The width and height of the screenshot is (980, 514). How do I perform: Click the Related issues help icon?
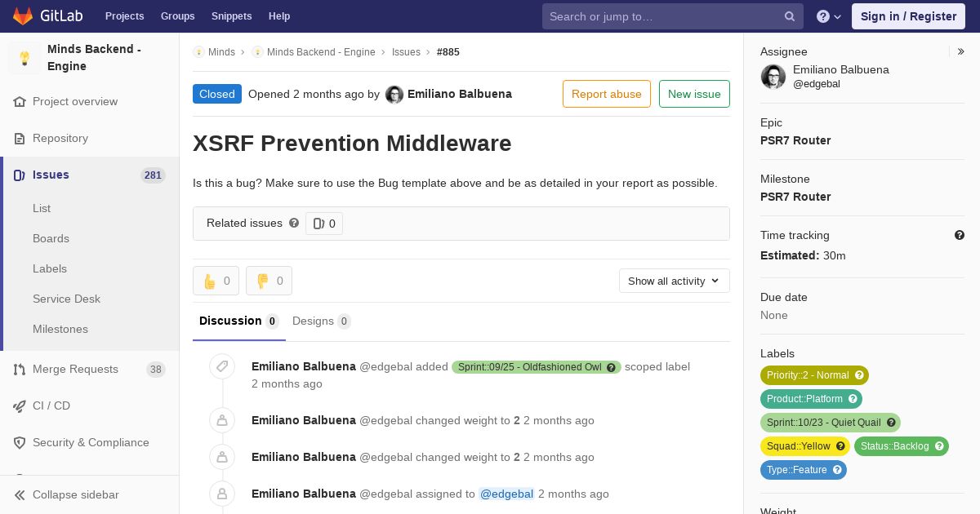294,223
